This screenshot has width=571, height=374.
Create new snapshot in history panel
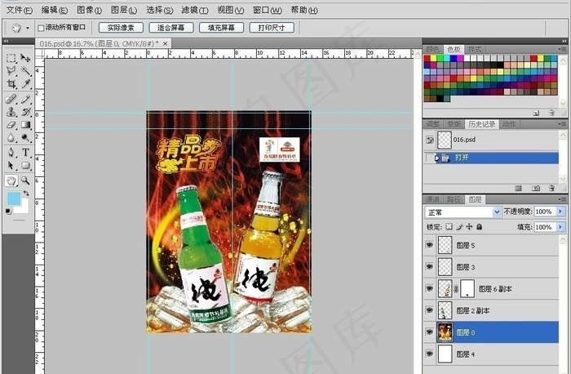(x=536, y=188)
